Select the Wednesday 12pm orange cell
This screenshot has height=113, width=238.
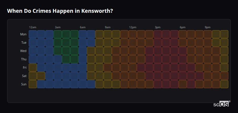click(x=133, y=51)
